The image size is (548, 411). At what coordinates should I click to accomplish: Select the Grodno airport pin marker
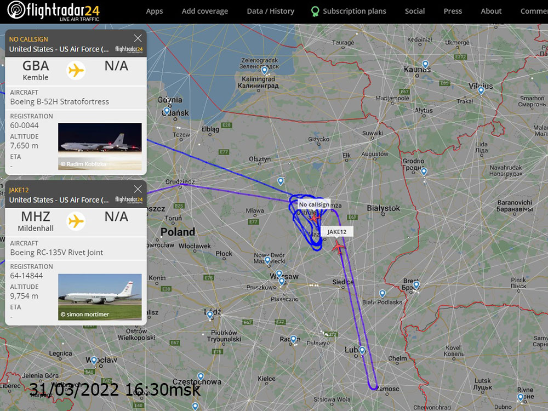[x=424, y=172]
